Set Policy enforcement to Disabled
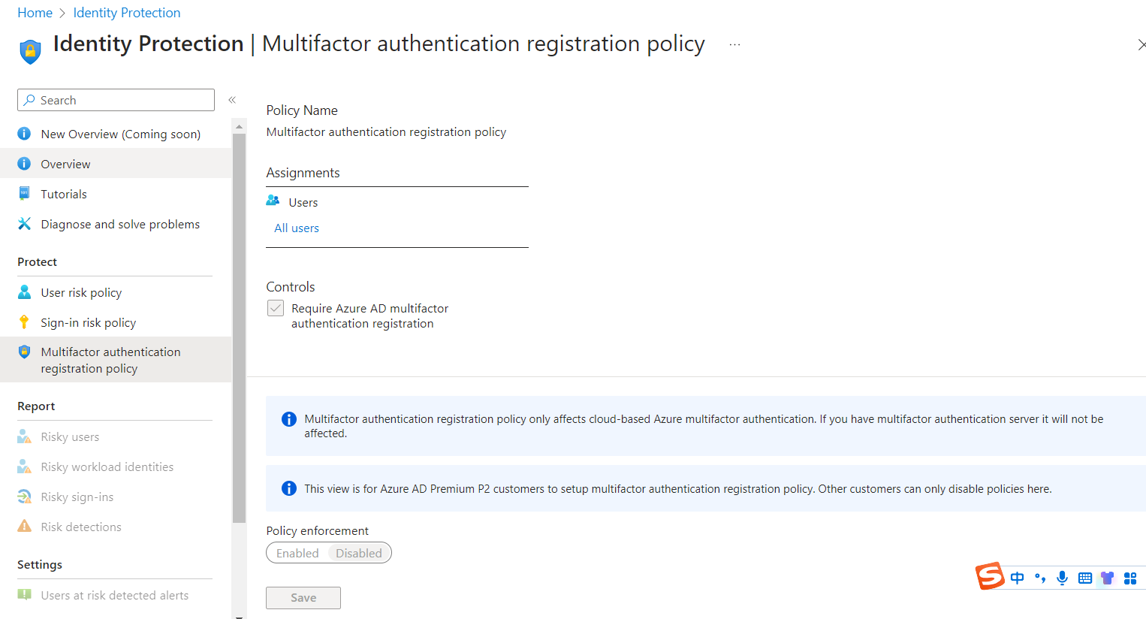Image resolution: width=1146 pixels, height=619 pixels. (x=359, y=553)
